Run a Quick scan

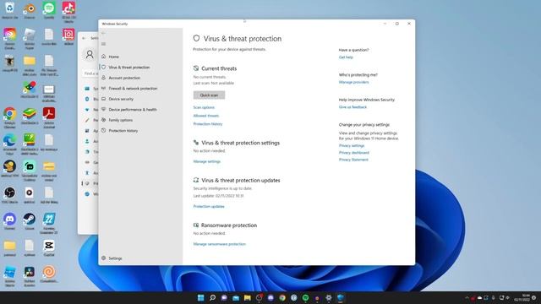209,95
